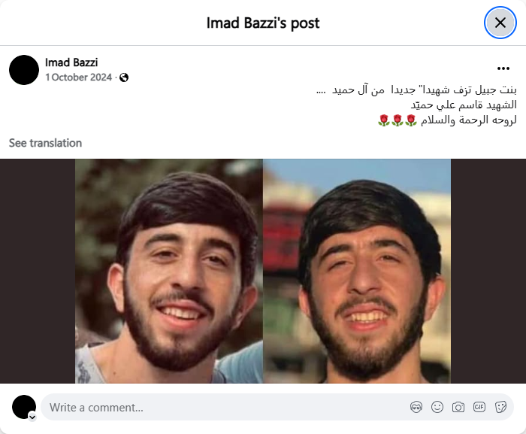Viewport: 526px width, 434px height.
Task: Open the sticker picker icon
Action: 500,407
